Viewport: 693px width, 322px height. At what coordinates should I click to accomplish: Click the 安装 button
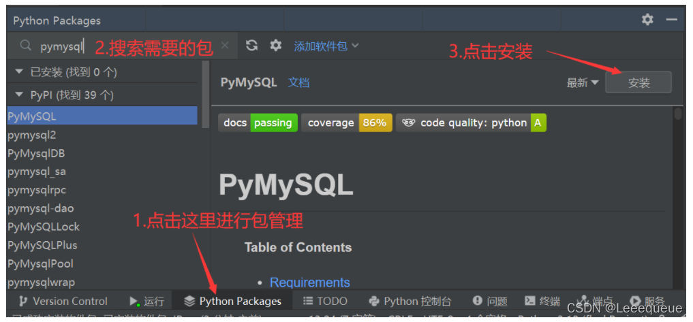click(x=638, y=82)
